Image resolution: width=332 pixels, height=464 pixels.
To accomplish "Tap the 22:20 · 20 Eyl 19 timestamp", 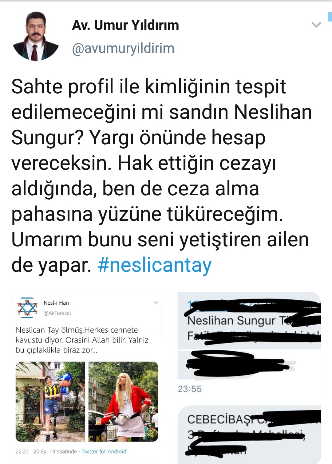I will (46, 451).
